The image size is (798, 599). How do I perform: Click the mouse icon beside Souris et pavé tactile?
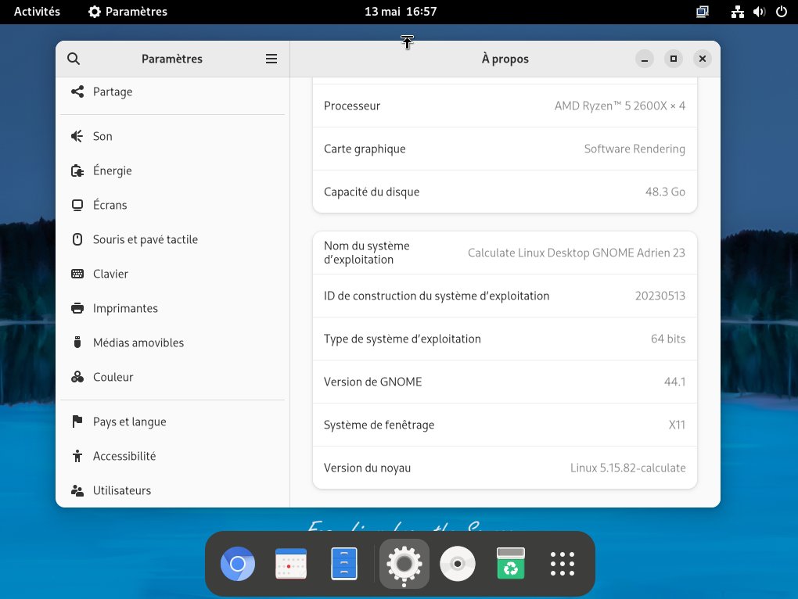[x=77, y=239]
